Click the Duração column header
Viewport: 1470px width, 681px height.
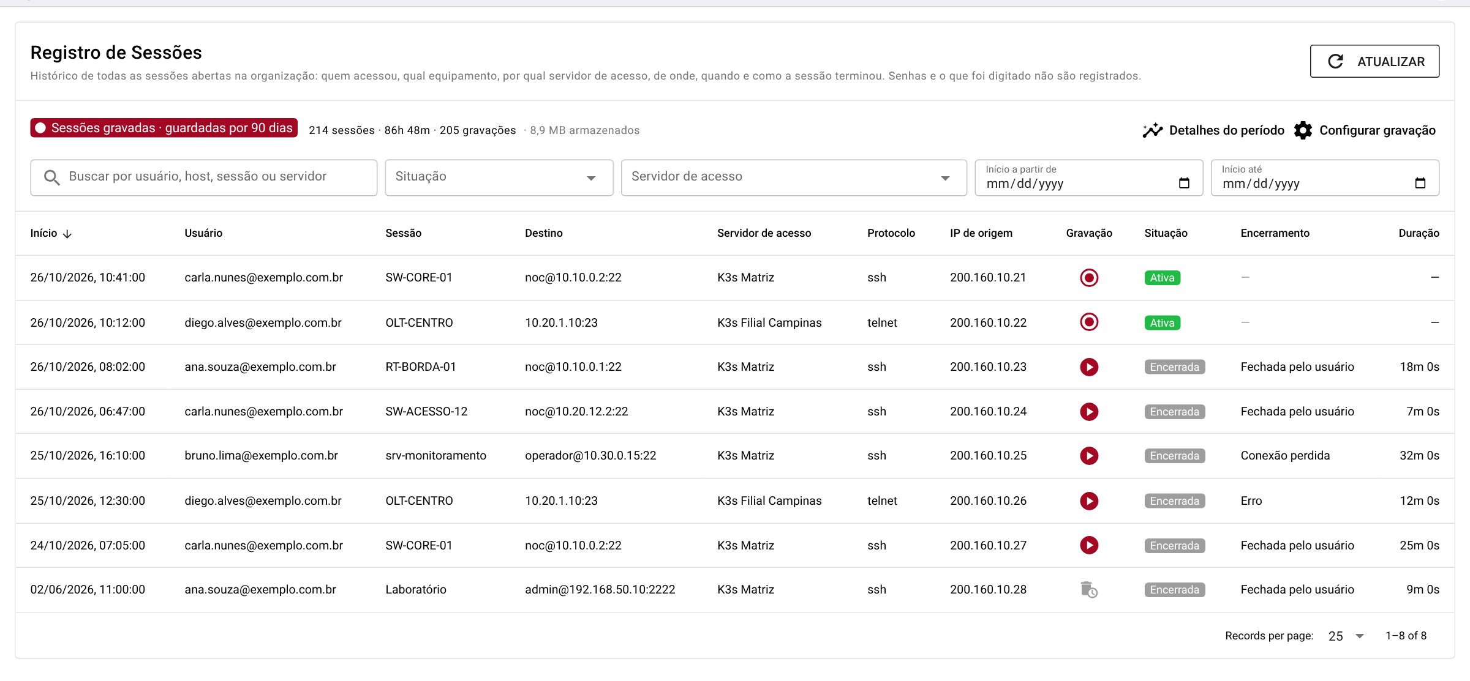click(x=1419, y=233)
